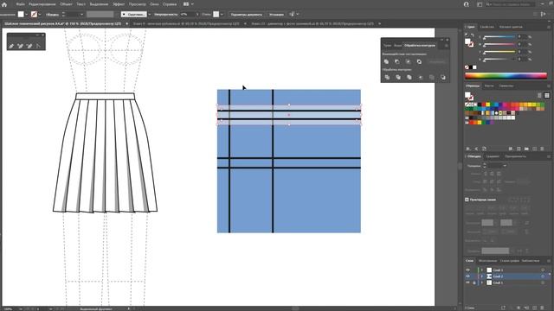Open the Окно menu
The image size is (554, 311).
click(x=154, y=4)
